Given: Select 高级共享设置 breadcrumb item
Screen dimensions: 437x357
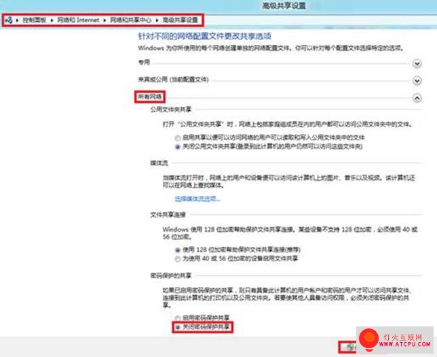Looking at the screenshot, I should coord(180,20).
